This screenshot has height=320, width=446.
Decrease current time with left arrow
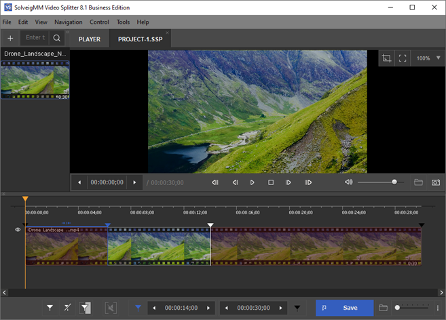[x=79, y=182]
